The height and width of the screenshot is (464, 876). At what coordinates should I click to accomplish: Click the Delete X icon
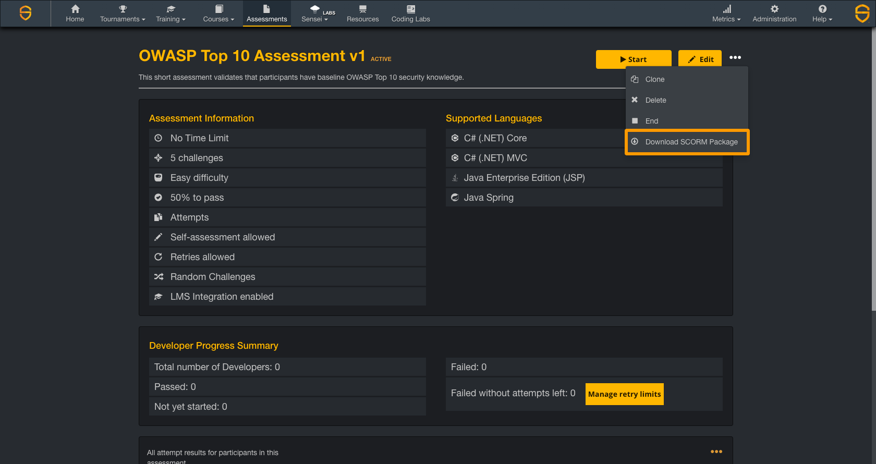(x=635, y=100)
